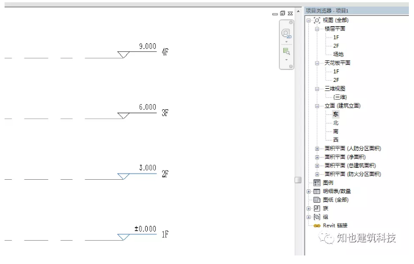This screenshot has width=414, height=264.
Task: Select 面积平面 (净面积) label
Action: tap(345, 157)
